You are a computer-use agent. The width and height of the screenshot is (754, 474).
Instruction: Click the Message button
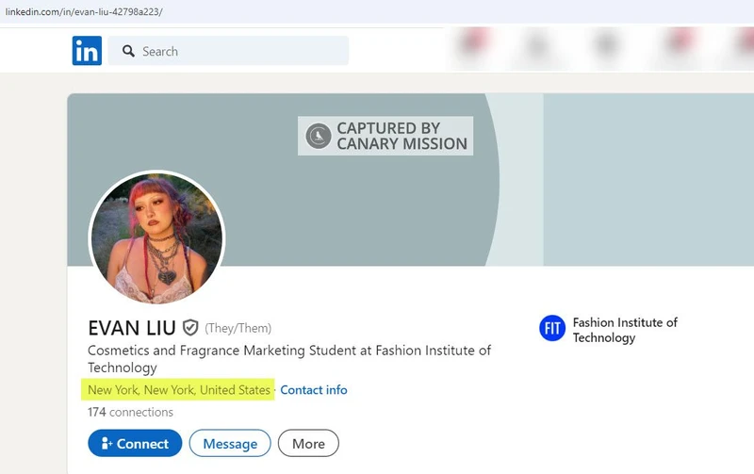click(230, 443)
